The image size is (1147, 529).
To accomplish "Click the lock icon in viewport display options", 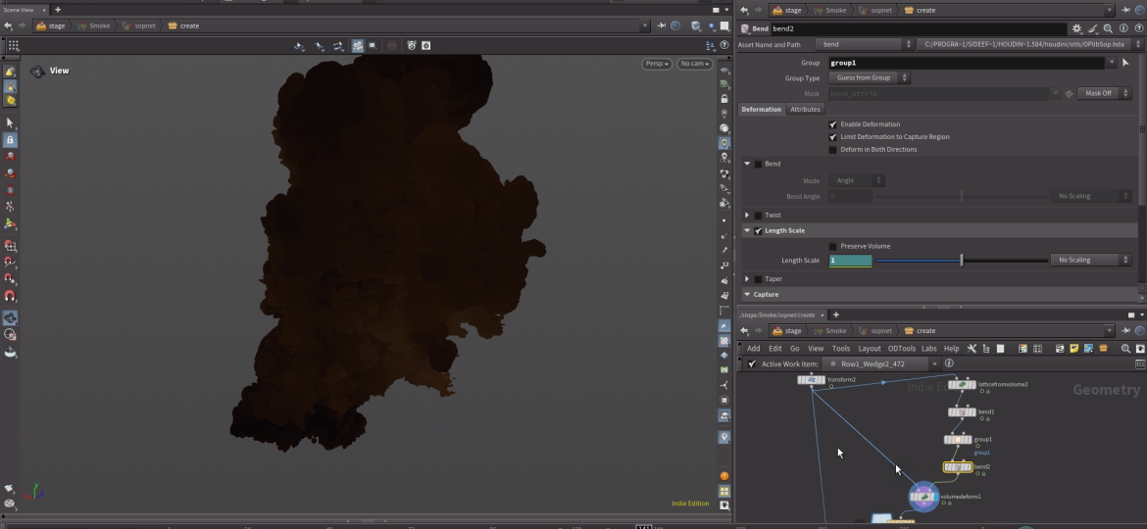I will (724, 99).
